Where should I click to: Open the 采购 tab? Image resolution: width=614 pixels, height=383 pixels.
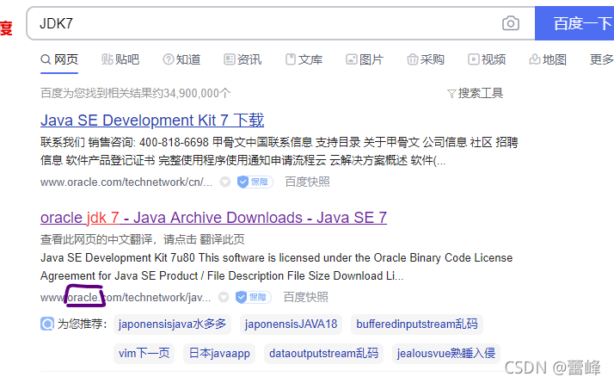click(426, 59)
